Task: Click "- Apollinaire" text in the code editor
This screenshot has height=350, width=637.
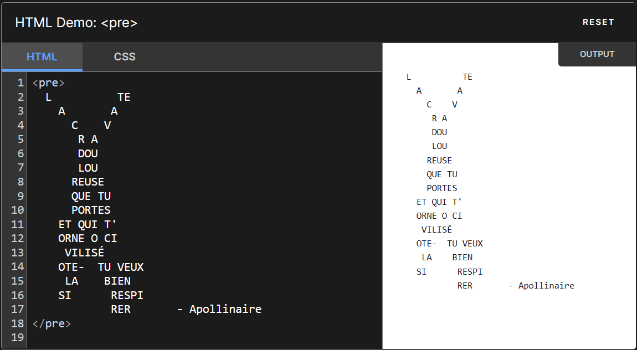Action: click(x=219, y=309)
